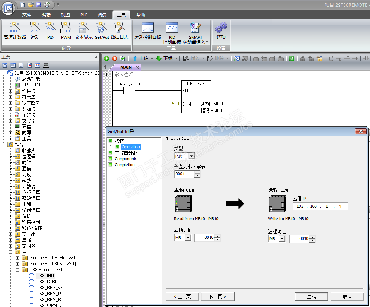This screenshot has height=307, width=370.
Task: Toggle the Components checkbox
Action: (x=110, y=159)
